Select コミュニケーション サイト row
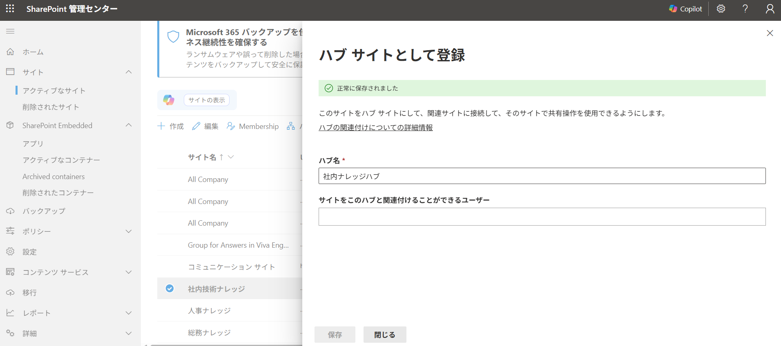 click(x=230, y=267)
